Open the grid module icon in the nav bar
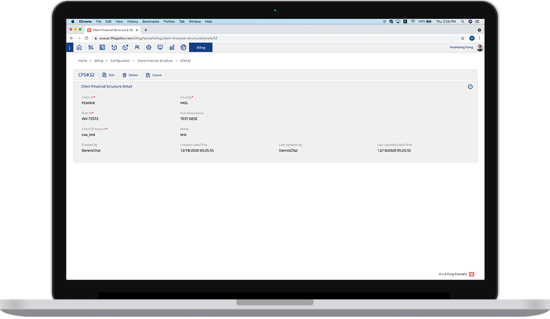The width and height of the screenshot is (550, 319). tap(102, 47)
